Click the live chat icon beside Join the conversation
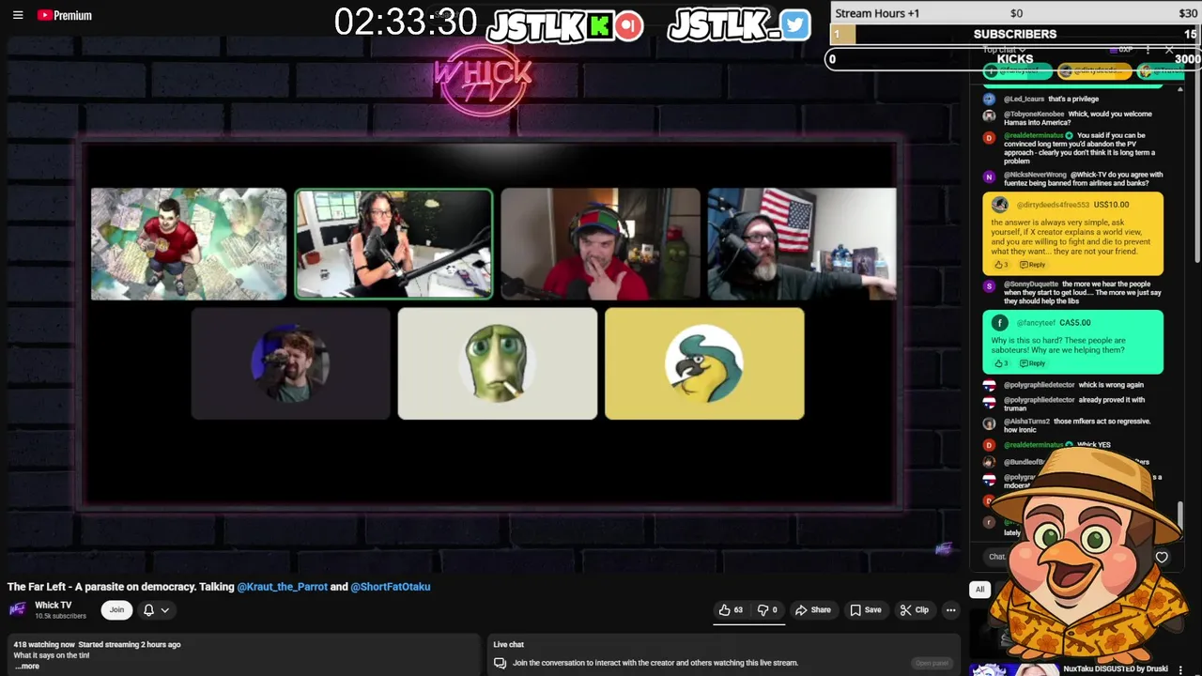Viewport: 1202px width, 676px height. tap(500, 663)
